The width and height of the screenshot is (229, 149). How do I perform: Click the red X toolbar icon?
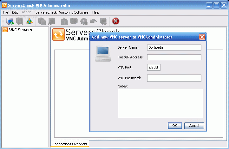click(115, 21)
